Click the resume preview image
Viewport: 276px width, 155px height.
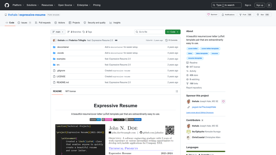[x=116, y=140]
